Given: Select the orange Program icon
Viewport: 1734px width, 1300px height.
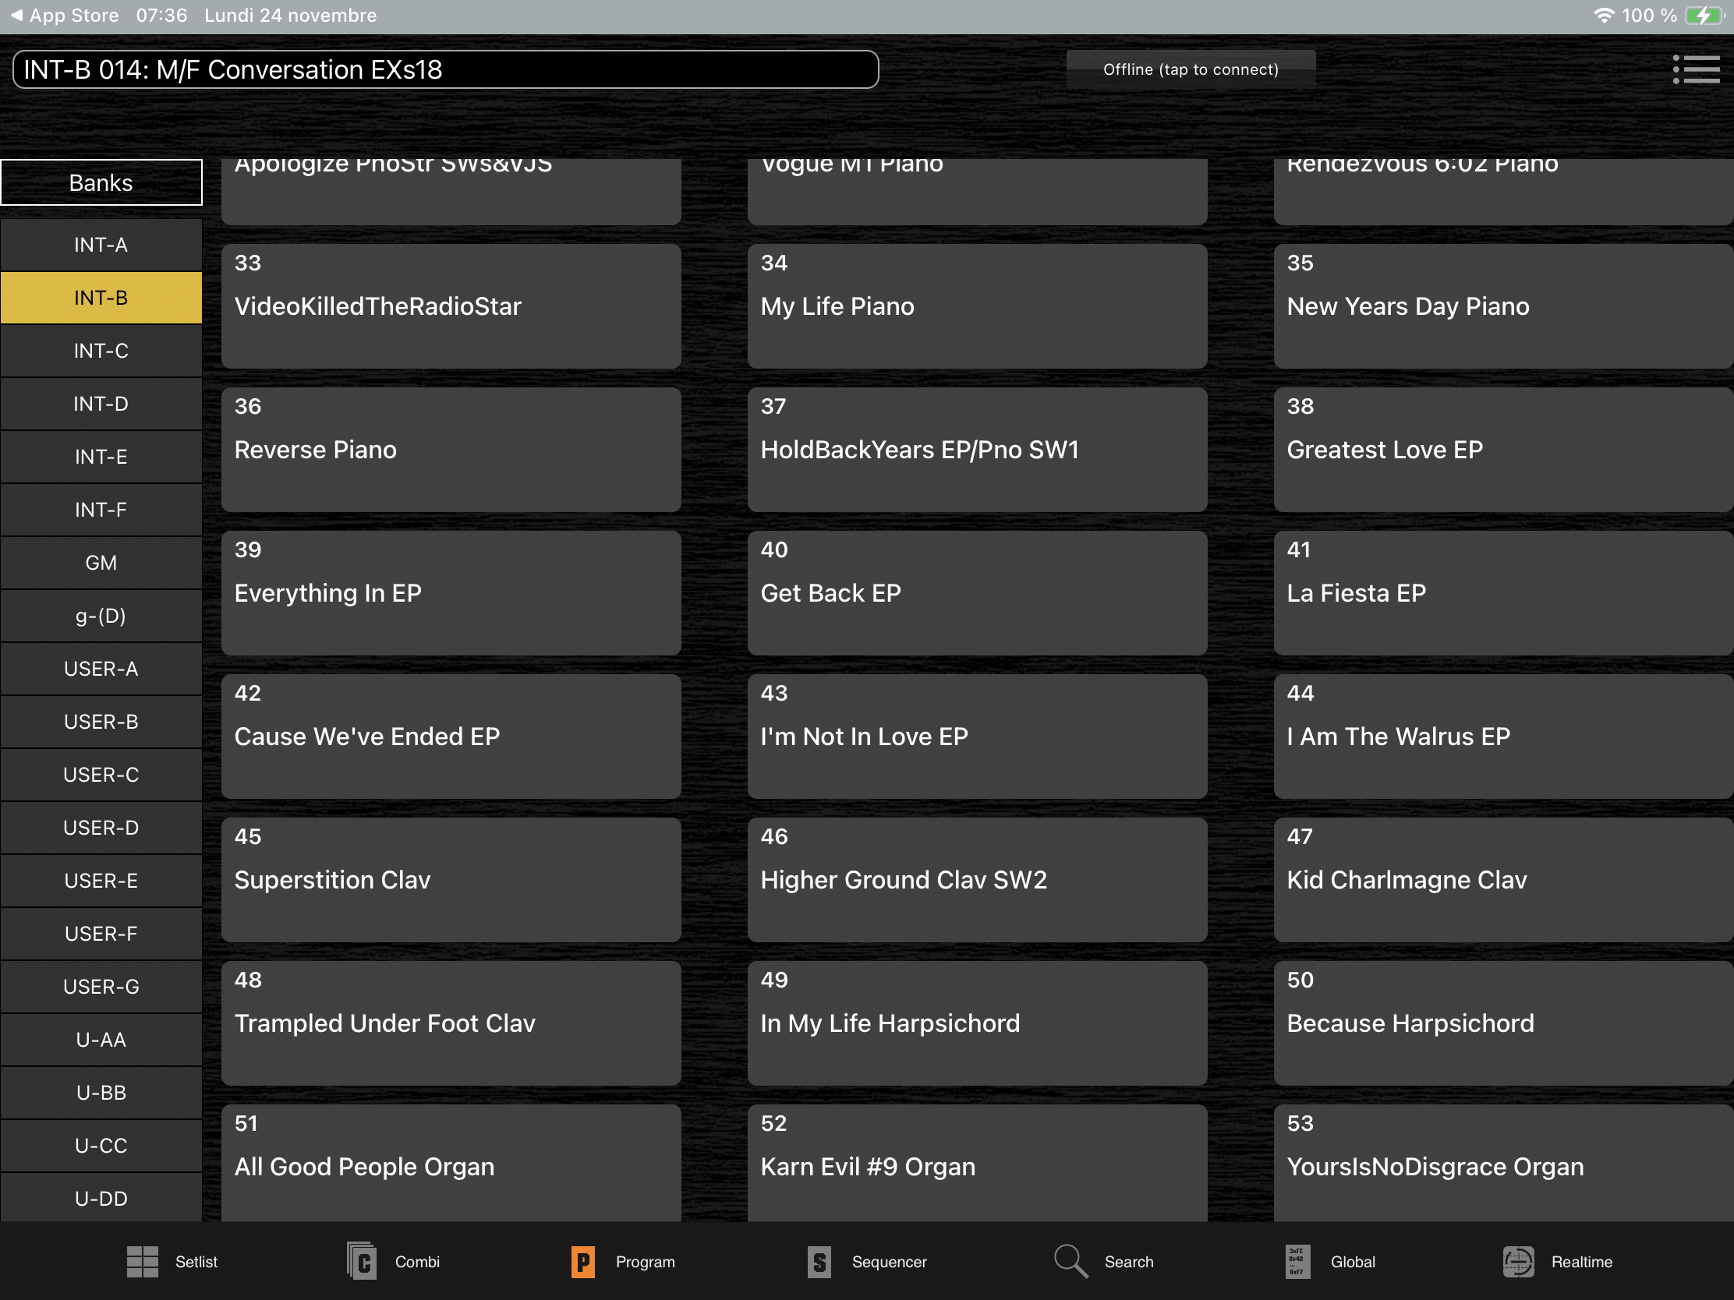Looking at the screenshot, I should [582, 1262].
